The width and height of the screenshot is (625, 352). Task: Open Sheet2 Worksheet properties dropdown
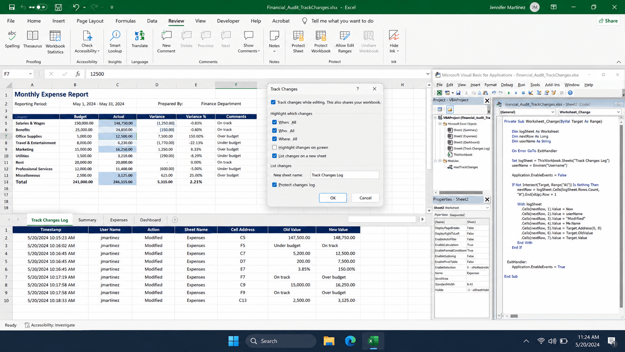click(x=487, y=208)
